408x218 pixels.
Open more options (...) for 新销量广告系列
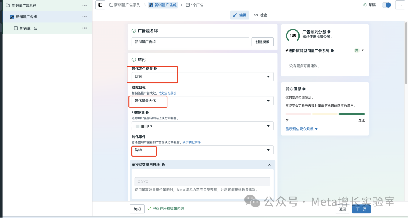[85, 5]
